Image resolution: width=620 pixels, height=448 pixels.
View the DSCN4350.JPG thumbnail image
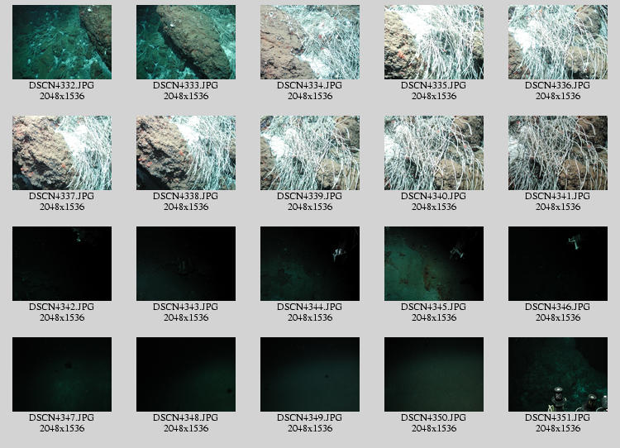(x=434, y=374)
